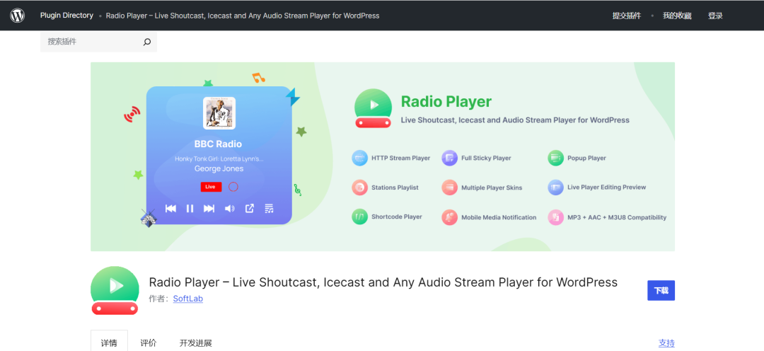Click the 提交插件 header link
Viewport: 764px width, 351px height.
point(627,16)
